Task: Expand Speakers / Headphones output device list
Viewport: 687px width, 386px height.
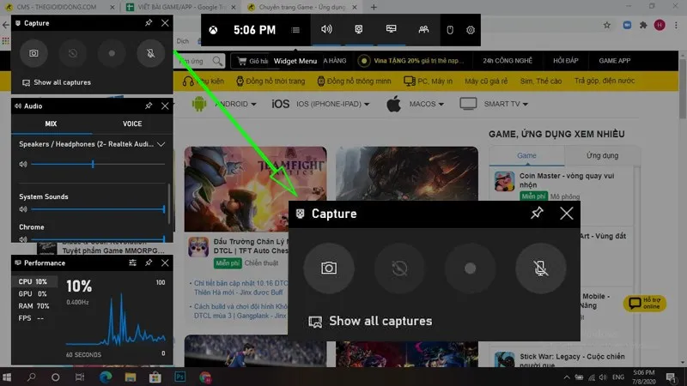Action: point(161,144)
